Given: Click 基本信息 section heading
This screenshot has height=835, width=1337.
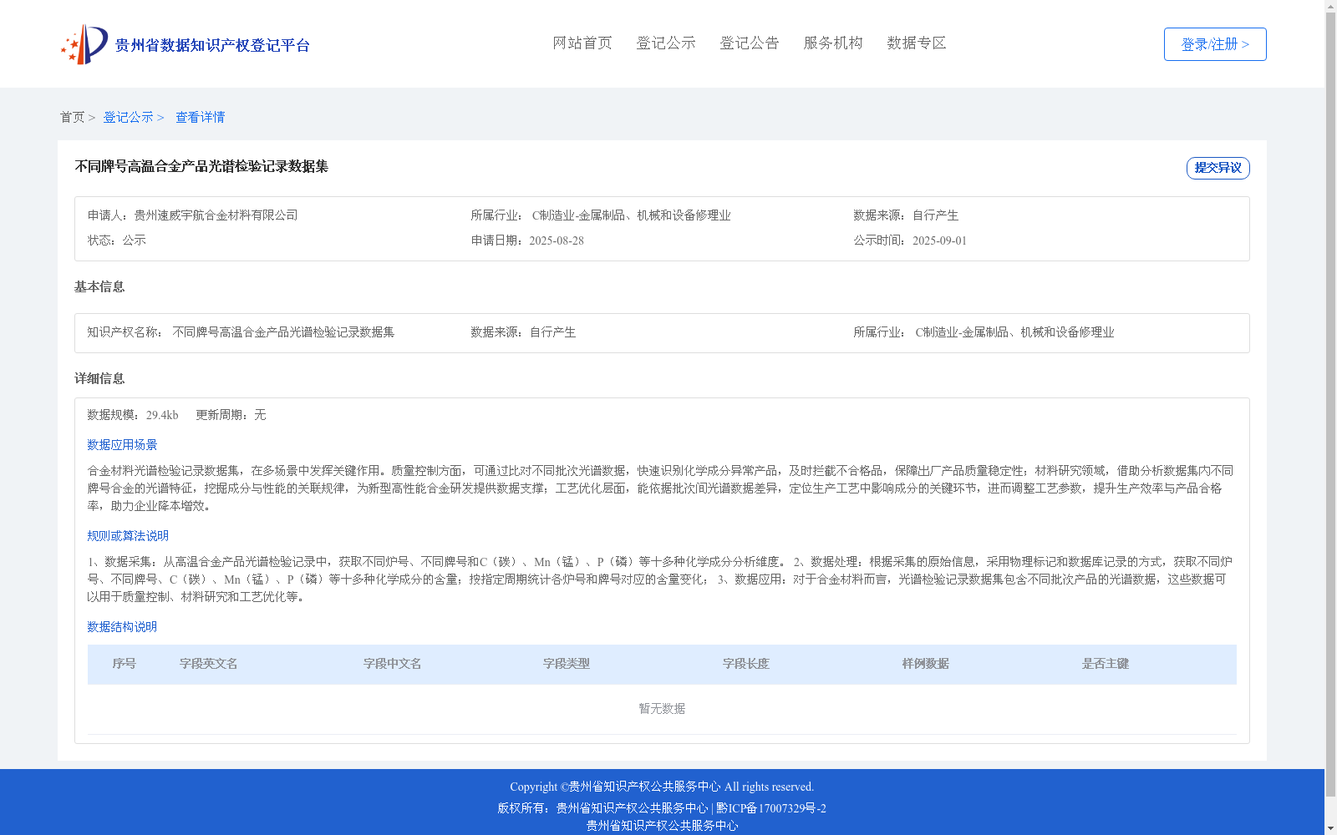Looking at the screenshot, I should (99, 287).
